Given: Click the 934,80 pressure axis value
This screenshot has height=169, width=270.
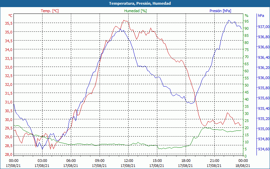Looking at the screenshot, I should click(x=264, y=139).
